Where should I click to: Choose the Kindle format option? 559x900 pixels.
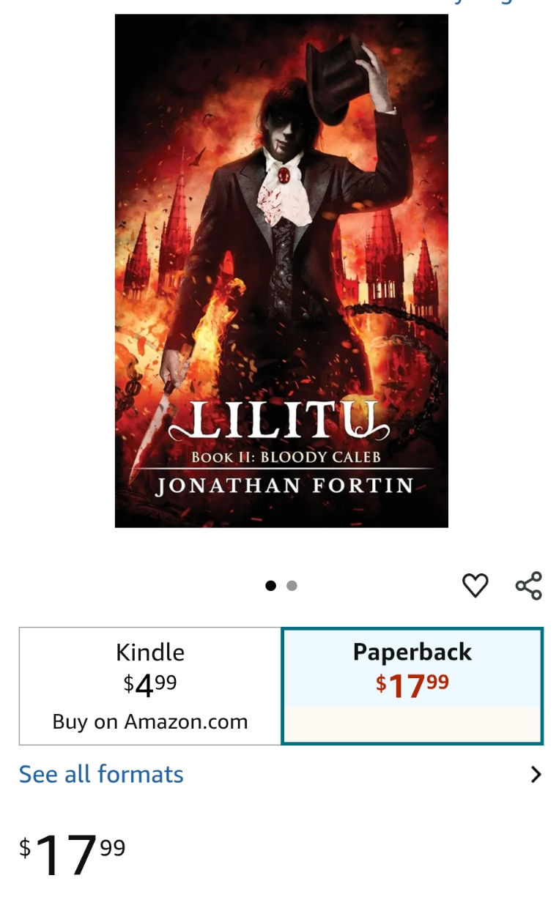(x=150, y=686)
